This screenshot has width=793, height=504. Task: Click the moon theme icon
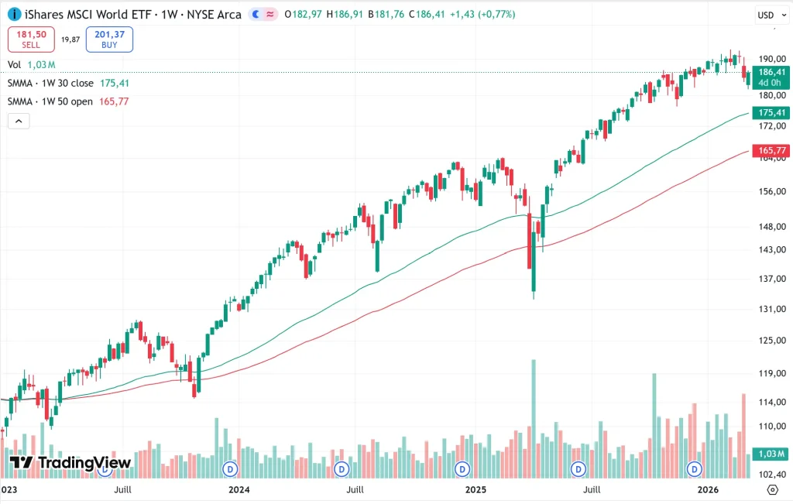click(256, 13)
